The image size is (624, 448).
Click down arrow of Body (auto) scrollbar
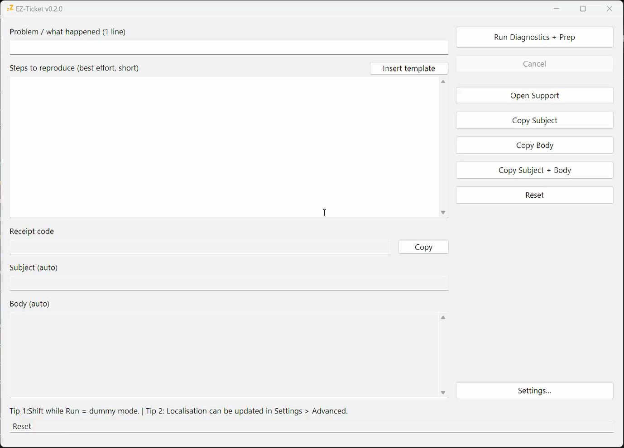pyautogui.click(x=443, y=393)
